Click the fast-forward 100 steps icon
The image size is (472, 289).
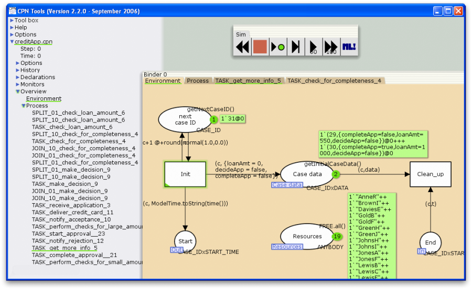pyautogui.click(x=331, y=47)
